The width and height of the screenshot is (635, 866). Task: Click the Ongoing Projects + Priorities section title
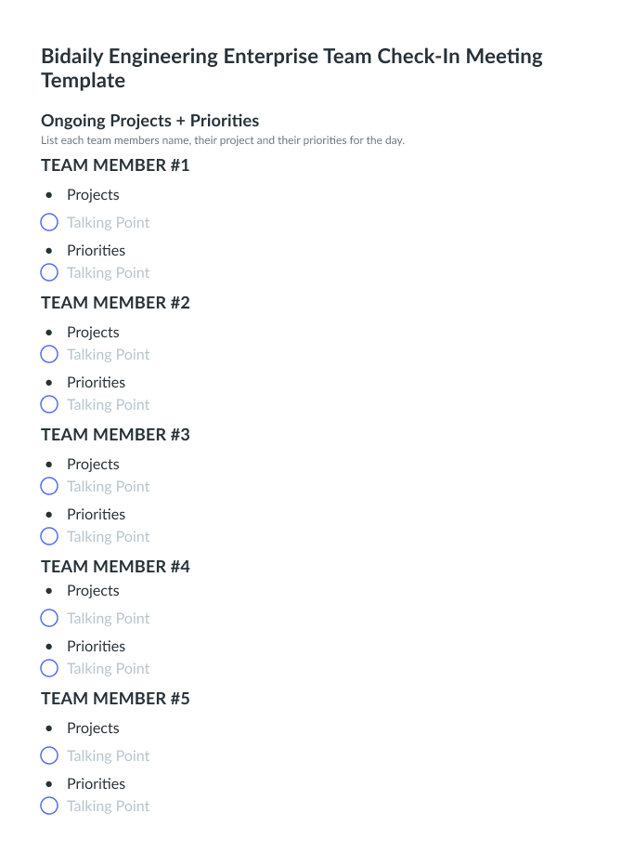point(150,121)
